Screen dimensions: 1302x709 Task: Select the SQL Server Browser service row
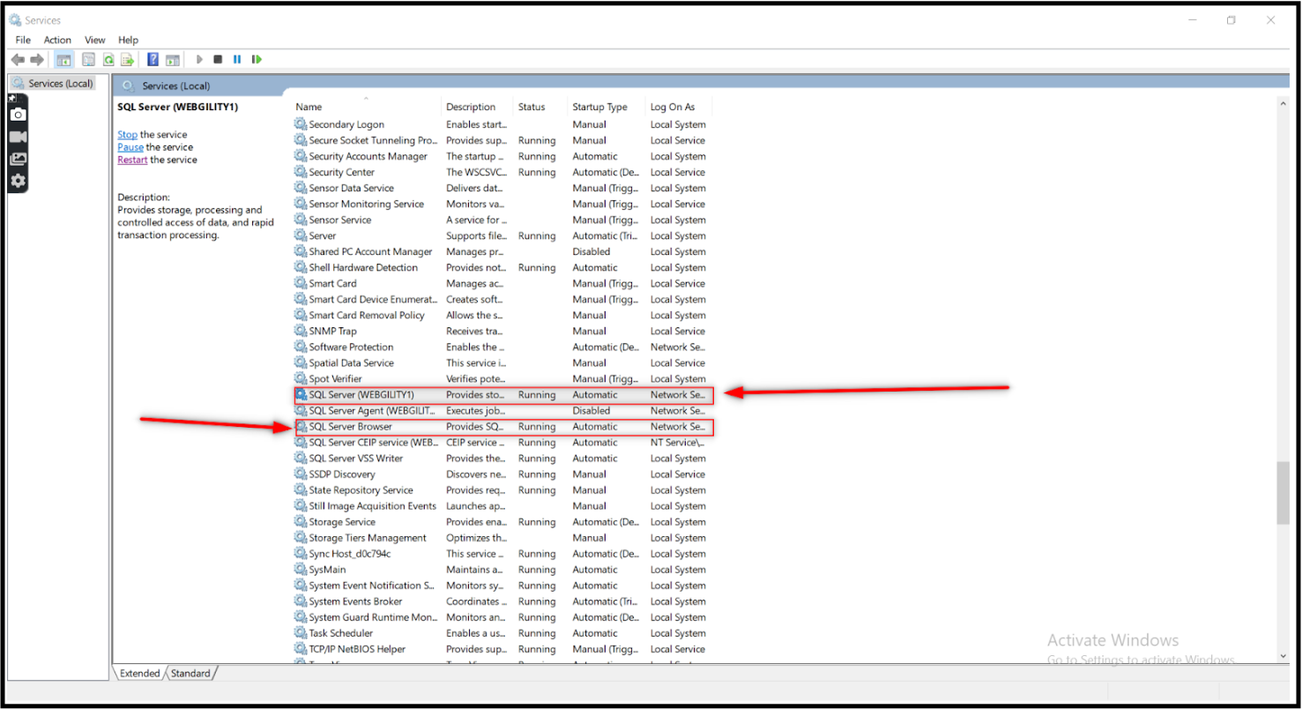pos(351,427)
